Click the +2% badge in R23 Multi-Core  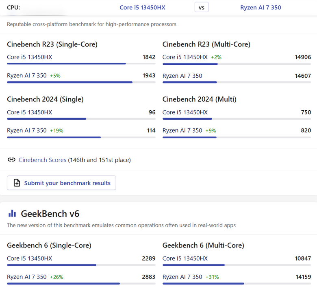tap(216, 57)
